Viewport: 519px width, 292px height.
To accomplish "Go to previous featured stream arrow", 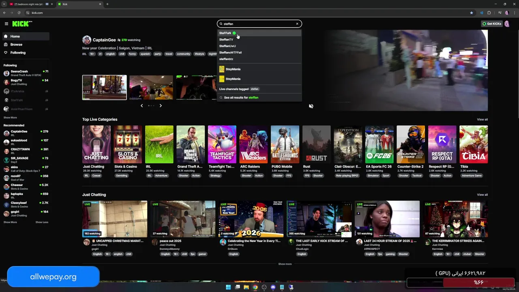I will (142, 106).
